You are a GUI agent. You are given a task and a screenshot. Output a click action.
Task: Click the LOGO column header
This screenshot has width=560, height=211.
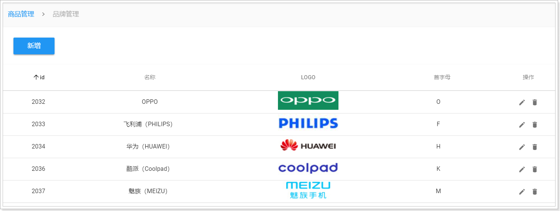pos(308,77)
